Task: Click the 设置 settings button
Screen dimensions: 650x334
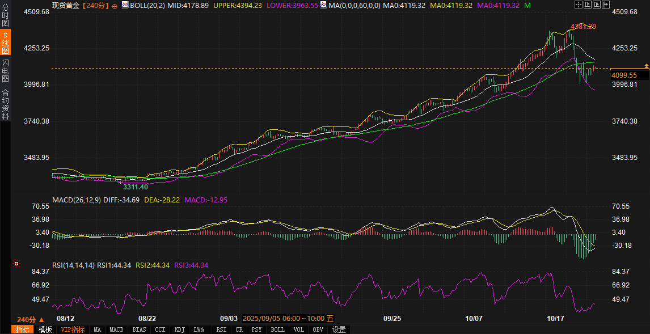Action: (x=339, y=329)
